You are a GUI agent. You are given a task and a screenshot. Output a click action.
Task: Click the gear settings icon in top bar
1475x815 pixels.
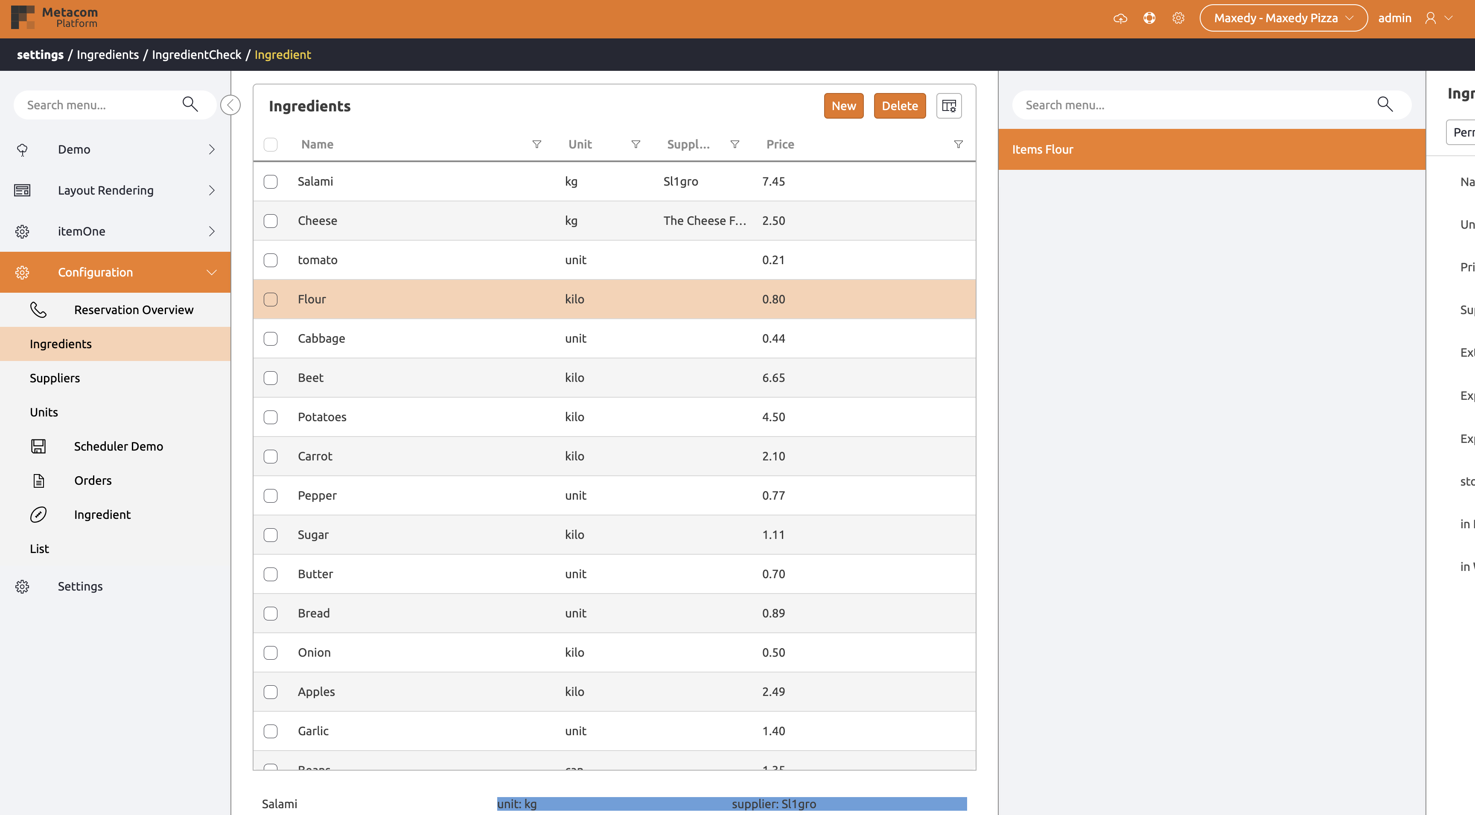[x=1178, y=18]
